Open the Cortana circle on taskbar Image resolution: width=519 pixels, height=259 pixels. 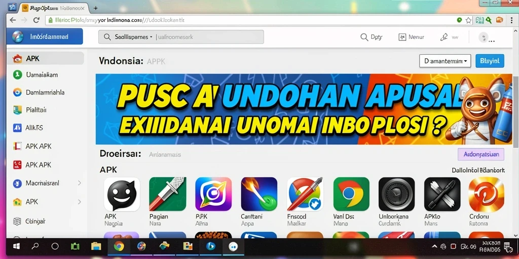click(55, 246)
